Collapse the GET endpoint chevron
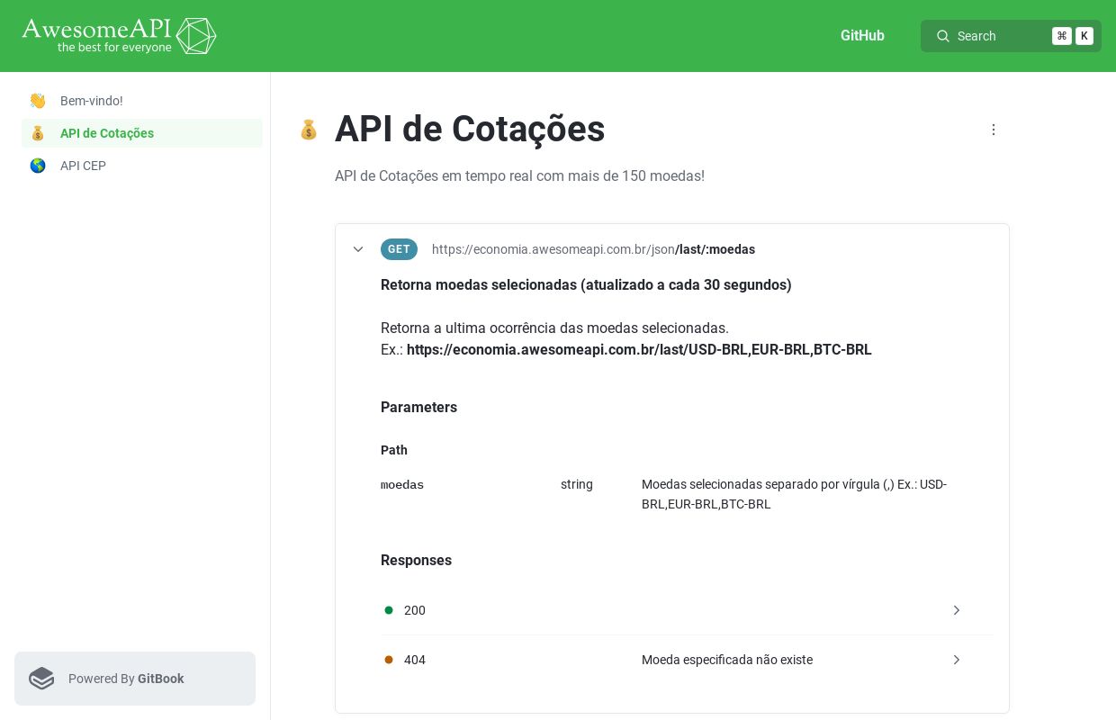The image size is (1116, 720). coord(358,249)
